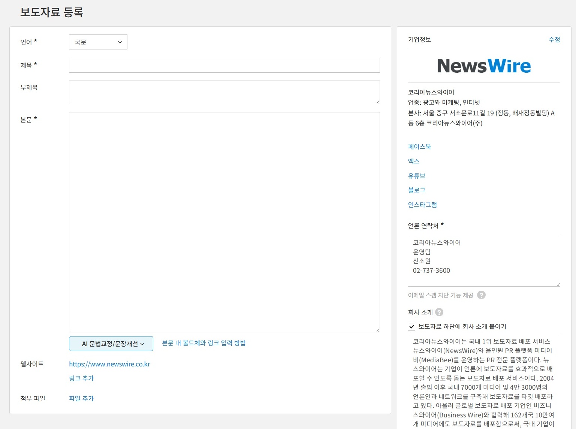This screenshot has width=576, height=429.
Task: Click help icon next to 회사 소개
Action: (x=439, y=312)
